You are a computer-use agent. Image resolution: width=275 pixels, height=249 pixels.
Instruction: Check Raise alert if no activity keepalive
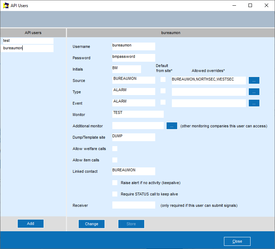(x=115, y=183)
